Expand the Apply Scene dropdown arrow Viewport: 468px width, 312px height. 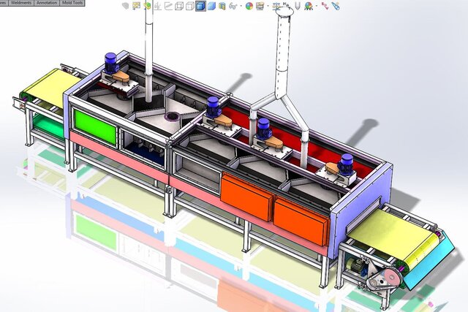point(268,6)
